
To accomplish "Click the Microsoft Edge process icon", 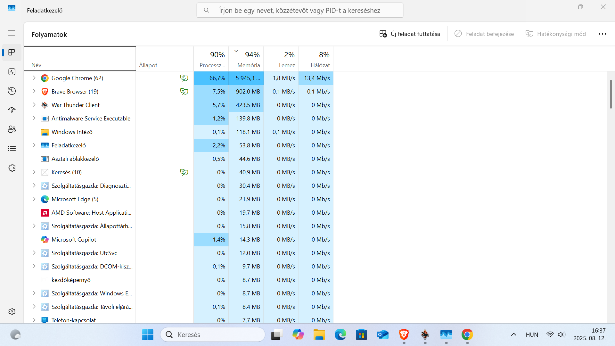I will coord(45,199).
